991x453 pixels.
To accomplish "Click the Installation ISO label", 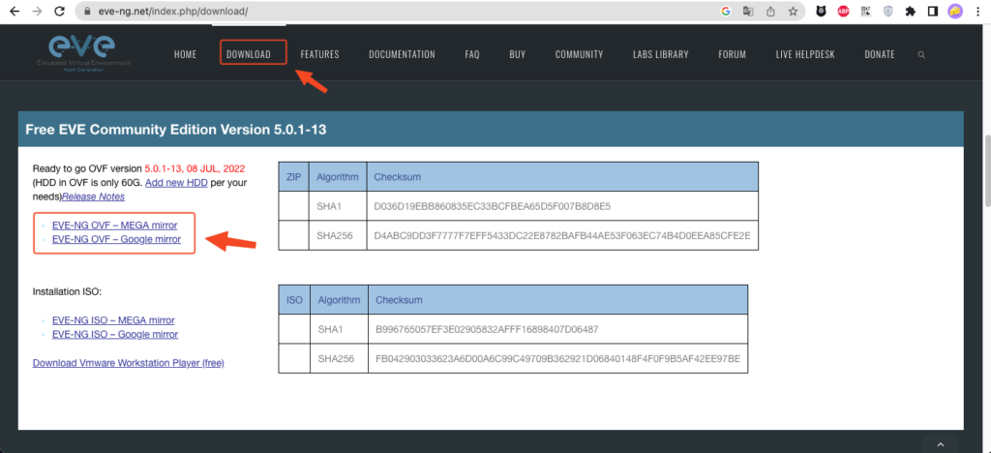I will [x=67, y=292].
